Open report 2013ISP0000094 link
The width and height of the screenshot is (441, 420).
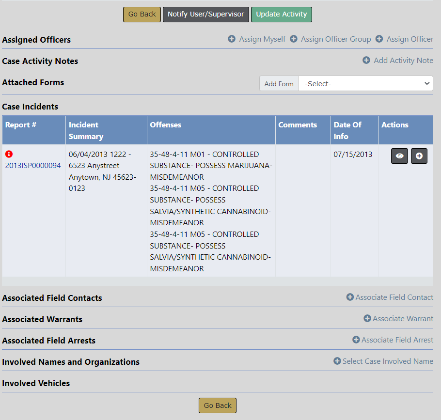[33, 166]
